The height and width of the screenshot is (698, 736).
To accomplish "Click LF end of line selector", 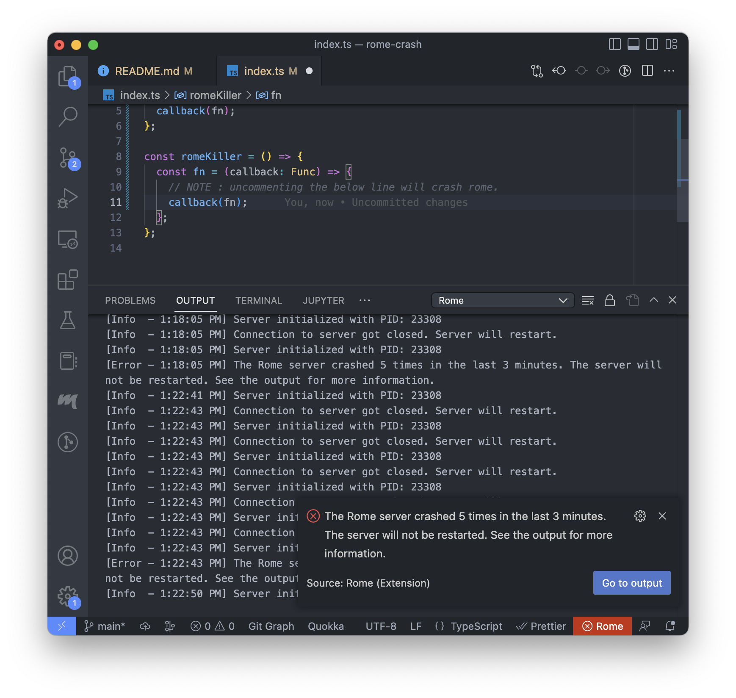I will 416,626.
